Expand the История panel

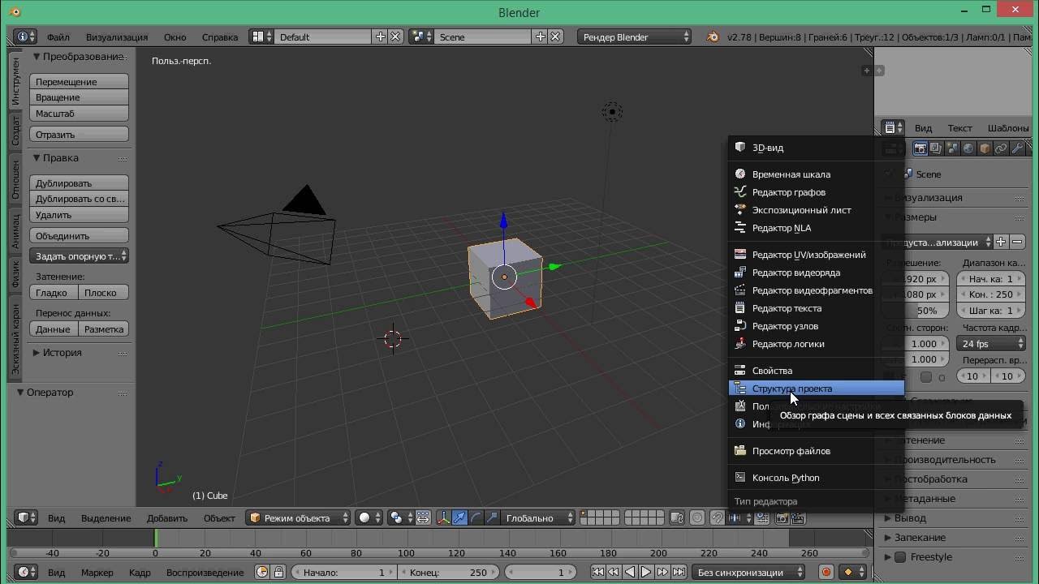pyautogui.click(x=37, y=353)
